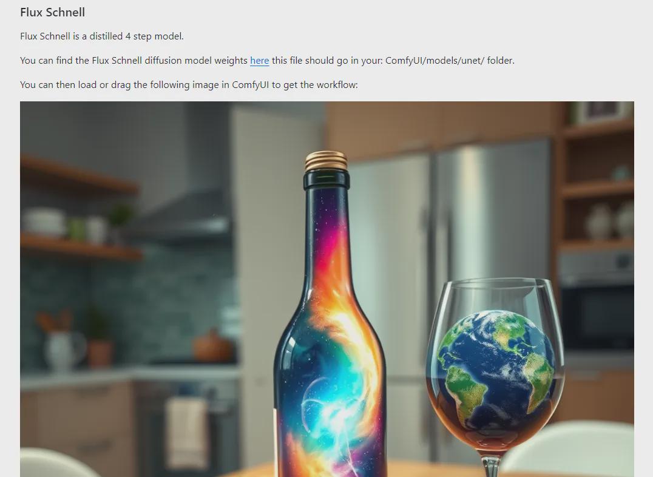This screenshot has height=477, width=653.
Task: Click the "load or drag the following image" sentence
Action: (x=189, y=84)
